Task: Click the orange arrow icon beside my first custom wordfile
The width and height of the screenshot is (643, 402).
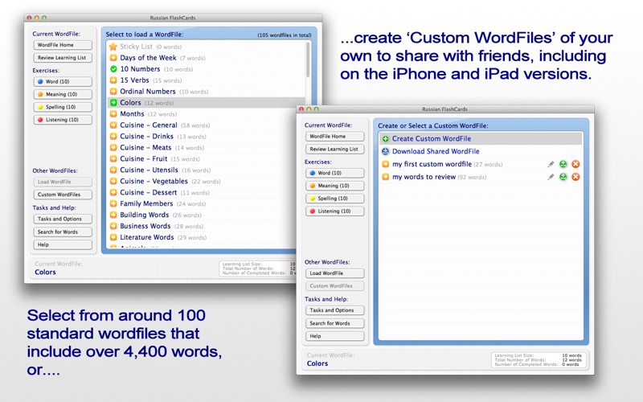Action: pyautogui.click(x=386, y=164)
